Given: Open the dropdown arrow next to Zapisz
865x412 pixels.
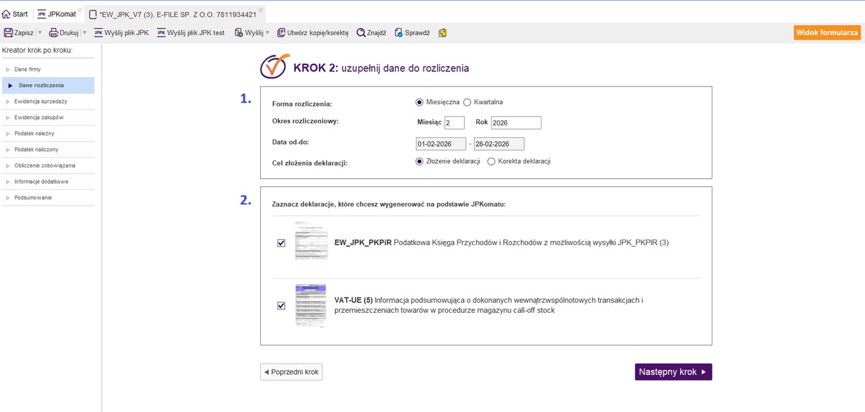Looking at the screenshot, I should click(40, 33).
